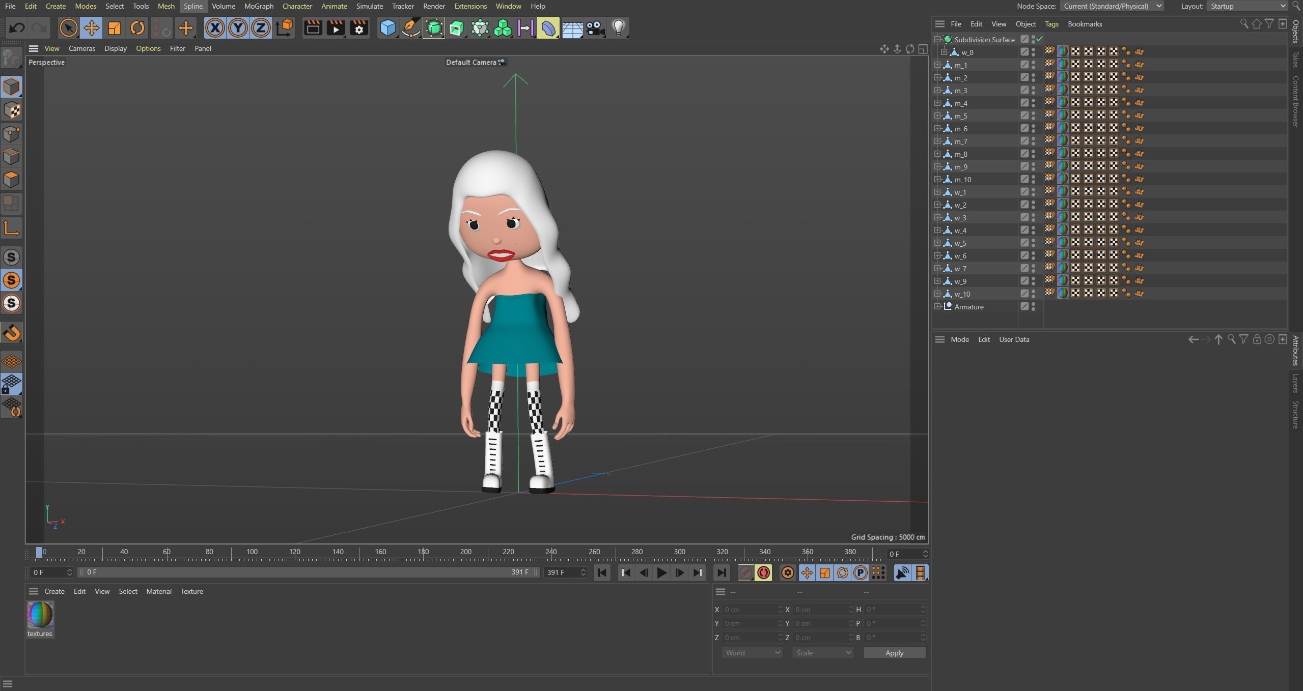Toggle visibility dots for Armature
Viewport: 1303px width, 691px height.
coord(1033,307)
